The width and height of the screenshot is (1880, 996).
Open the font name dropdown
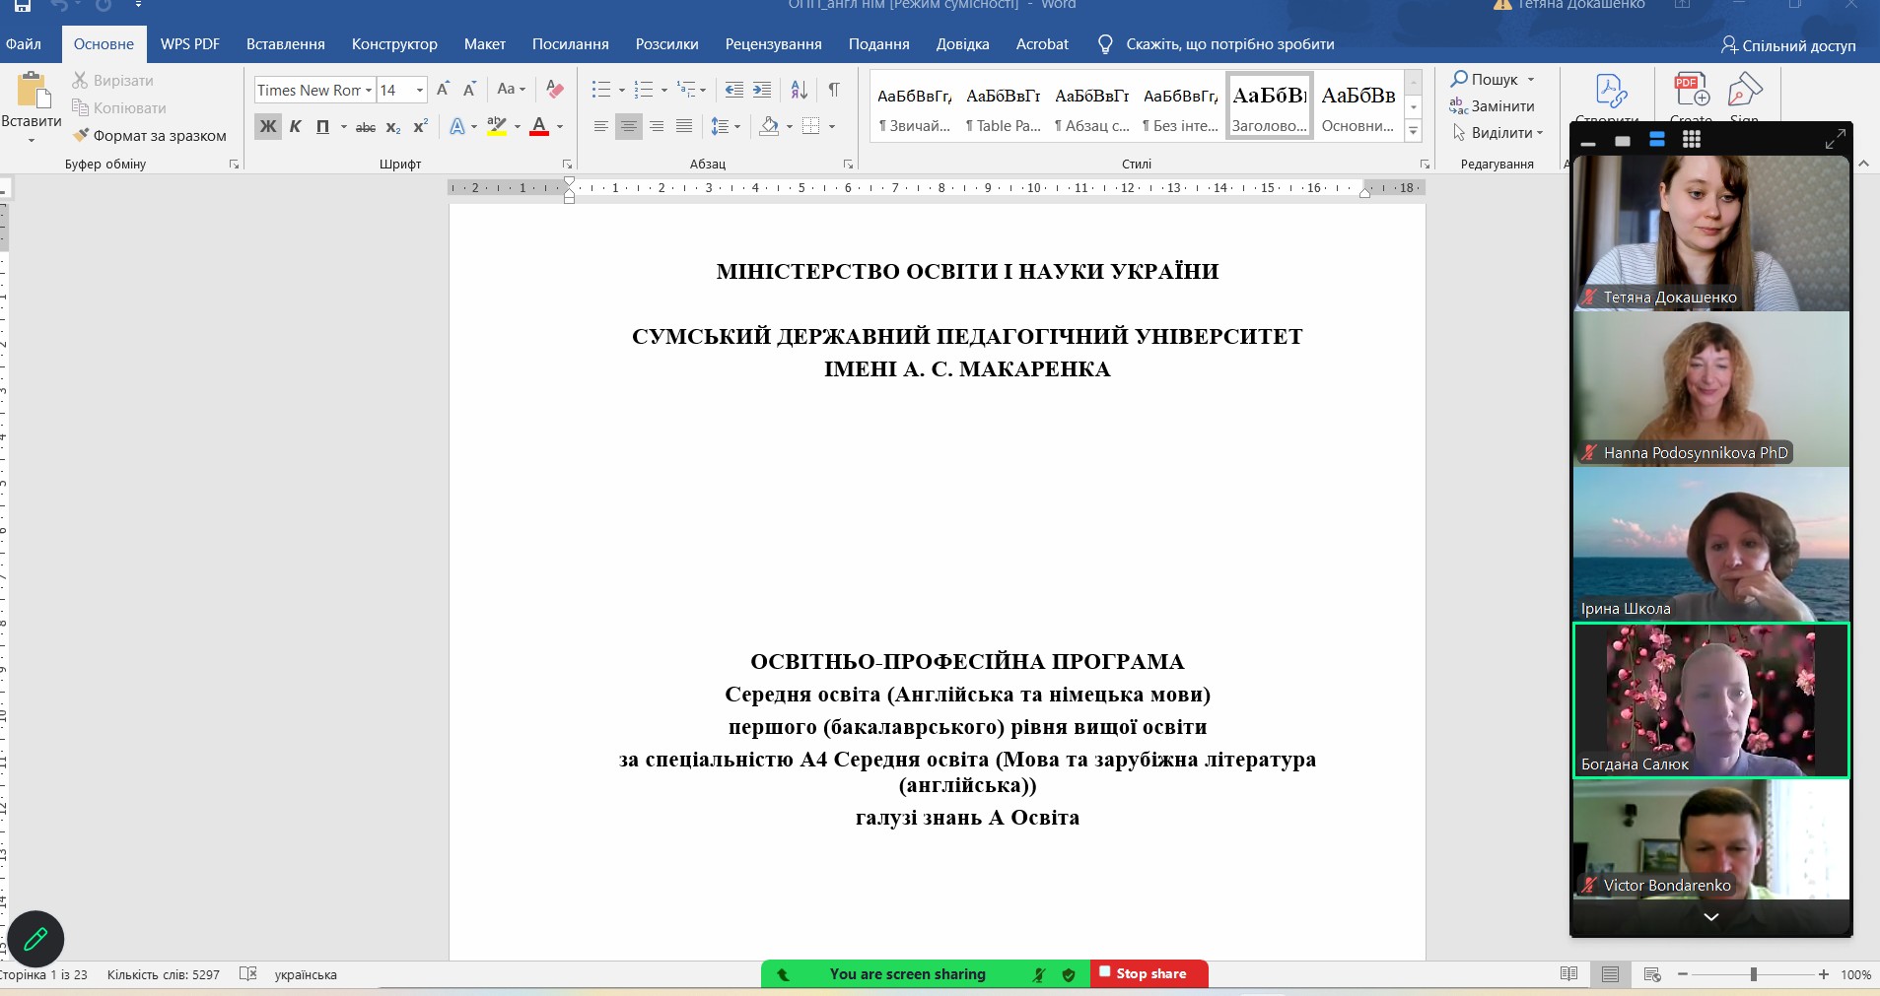coord(369,90)
